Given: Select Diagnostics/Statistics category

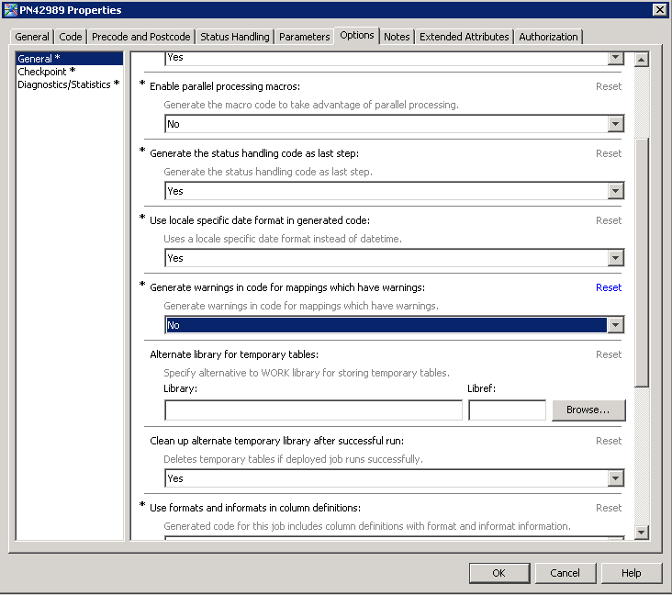Looking at the screenshot, I should tap(68, 84).
